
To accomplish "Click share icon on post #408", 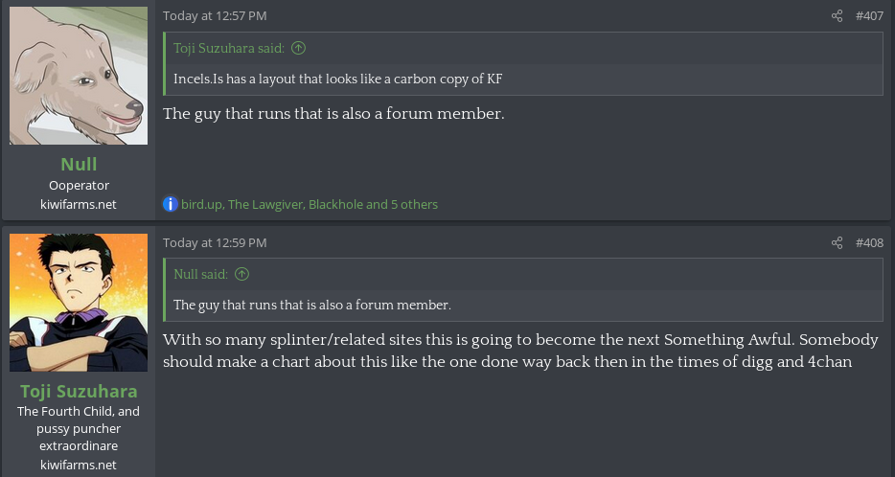I will tap(837, 243).
